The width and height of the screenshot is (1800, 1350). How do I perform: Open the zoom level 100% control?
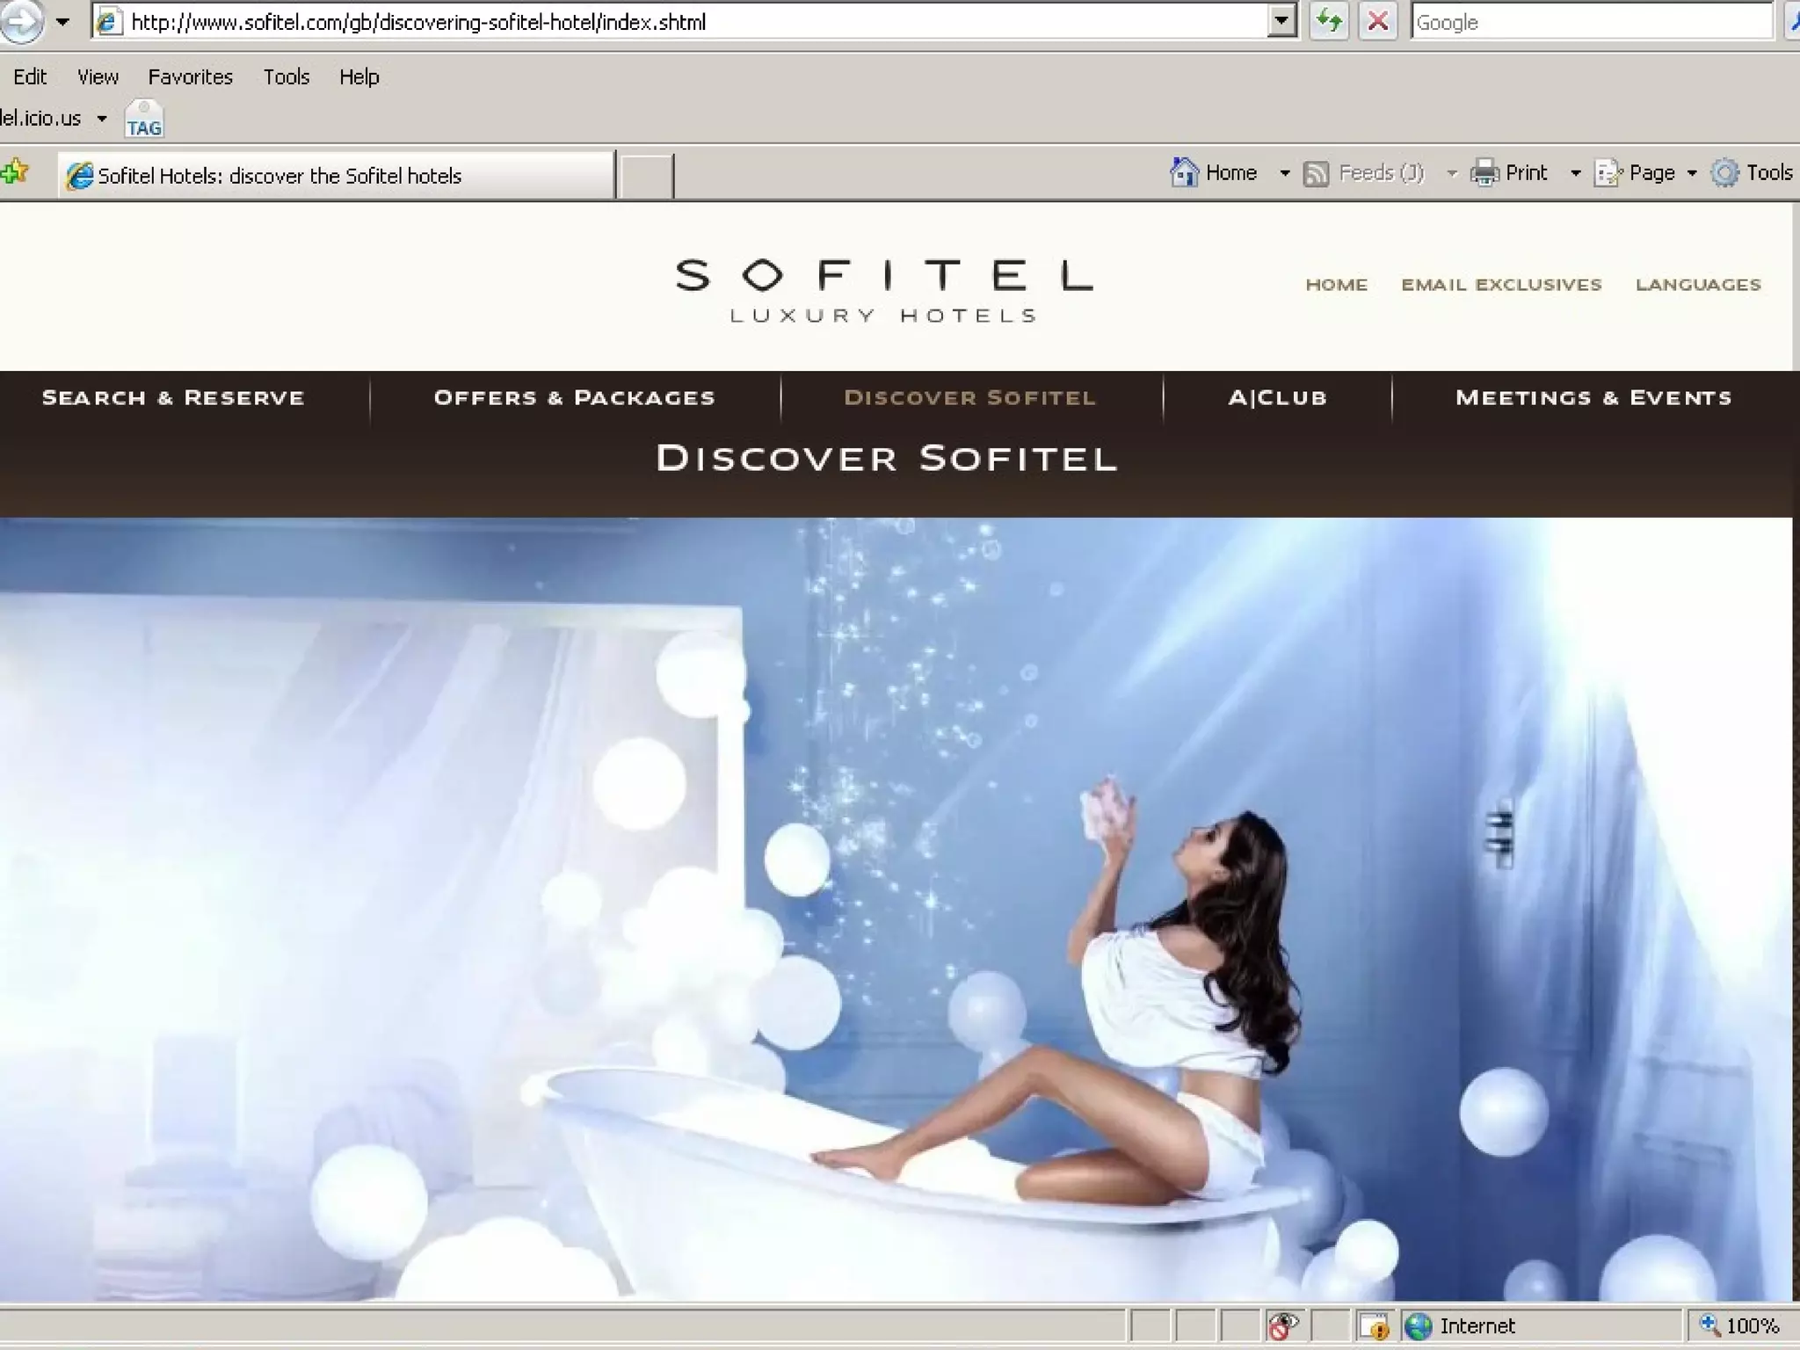tap(1742, 1325)
